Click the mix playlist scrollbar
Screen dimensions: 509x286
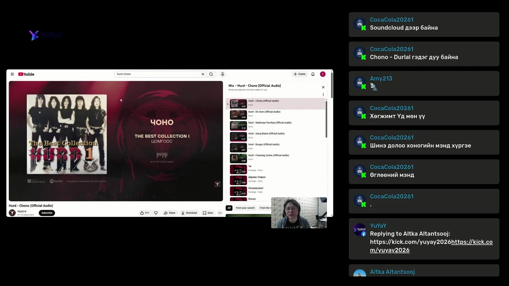326,119
